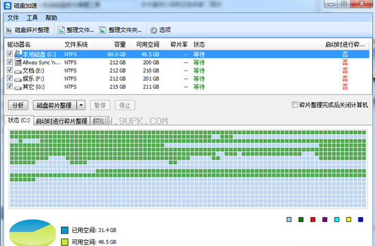Screen dimensions: 375x246
Task: Uncheck the Allway Sync drive checkbox
Action: (10, 62)
